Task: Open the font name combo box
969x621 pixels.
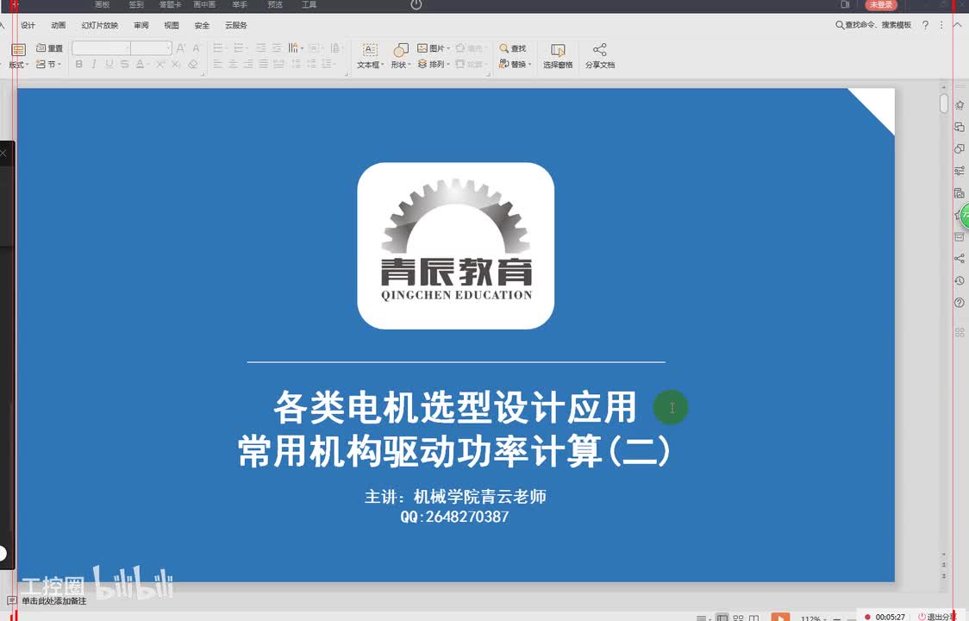Action: coord(102,48)
